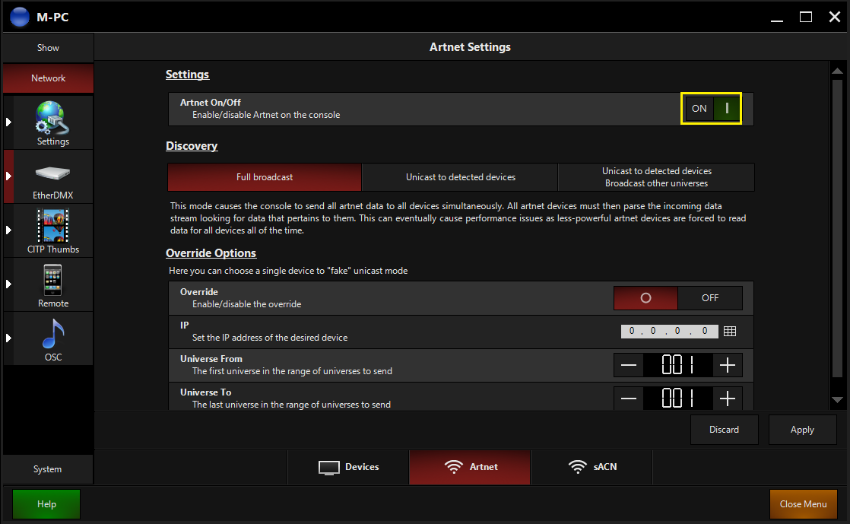Click the wifi icon on the sACN tab
This screenshot has height=524, width=850.
coord(577,466)
